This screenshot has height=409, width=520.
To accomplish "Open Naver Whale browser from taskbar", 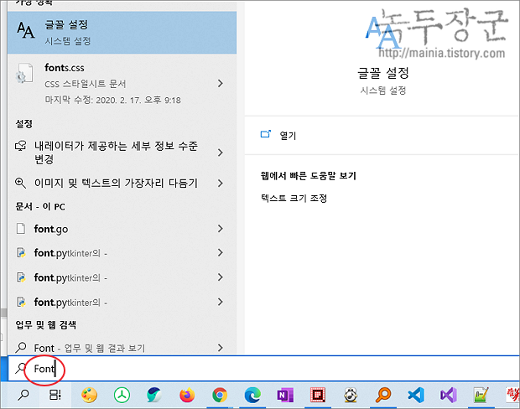I will click(x=153, y=395).
